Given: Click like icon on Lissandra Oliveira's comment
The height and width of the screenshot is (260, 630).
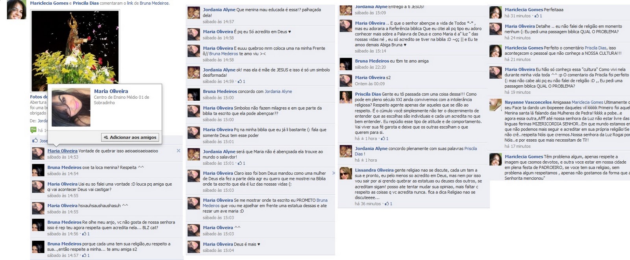Looking at the screenshot, I should 388,204.
